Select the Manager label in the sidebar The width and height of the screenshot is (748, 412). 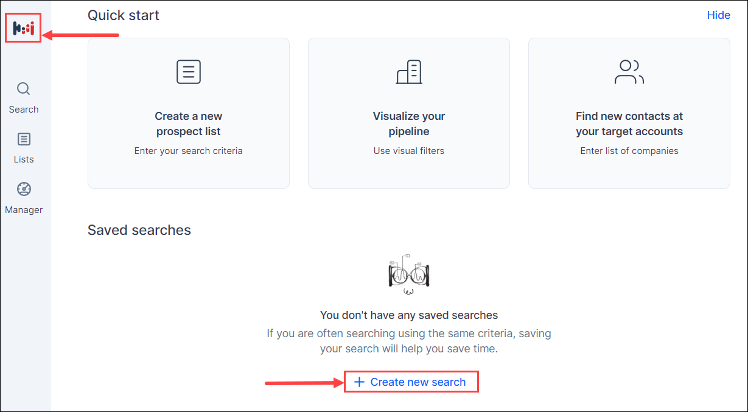coord(24,210)
